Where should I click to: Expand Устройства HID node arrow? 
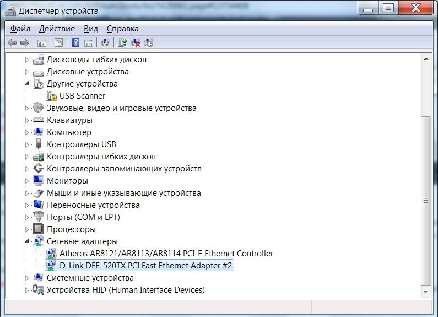[x=27, y=290]
